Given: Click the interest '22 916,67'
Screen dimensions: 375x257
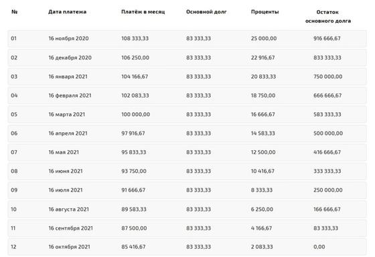Looking at the screenshot, I should (x=262, y=57).
